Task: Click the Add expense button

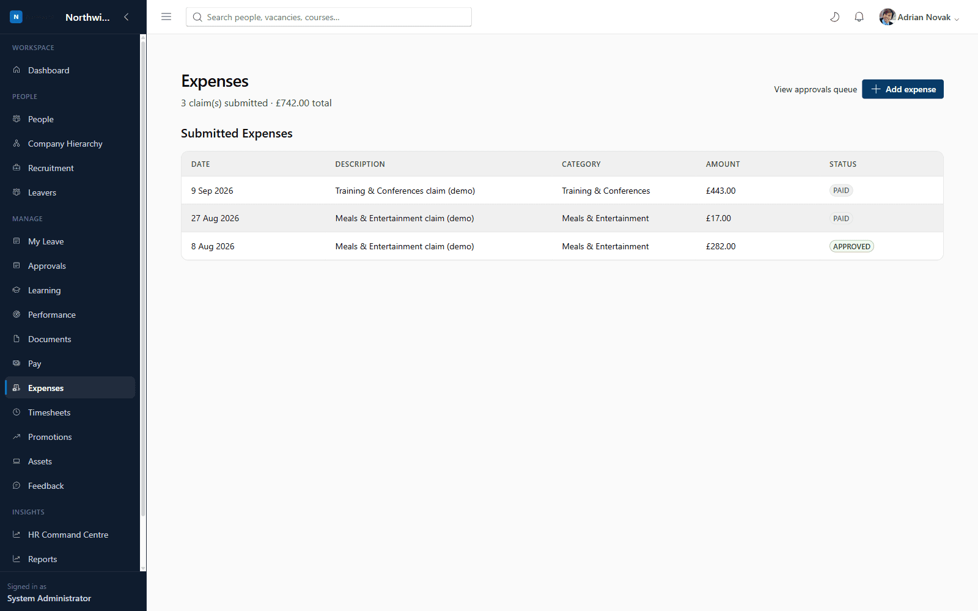Action: click(x=903, y=89)
